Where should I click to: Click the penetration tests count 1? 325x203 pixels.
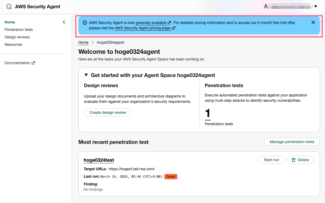coord(208,113)
